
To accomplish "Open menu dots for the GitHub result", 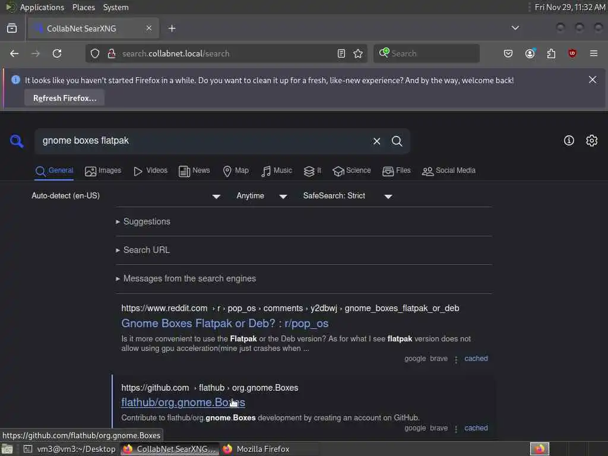I will [x=456, y=429].
